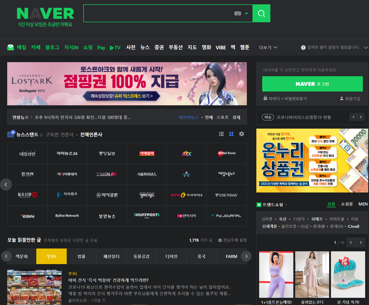Show more topics with right arrow
Viewport: 369px width, 305px height.
(246, 256)
